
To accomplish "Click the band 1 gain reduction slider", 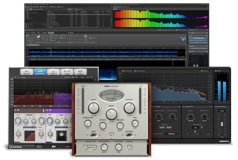I will 30,127.
